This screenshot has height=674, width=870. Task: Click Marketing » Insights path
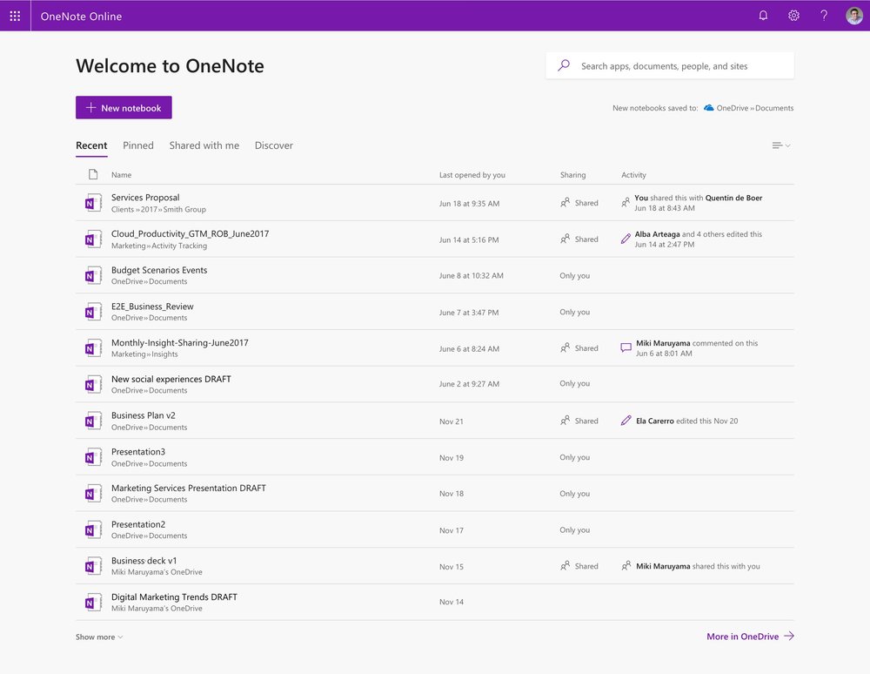point(144,354)
